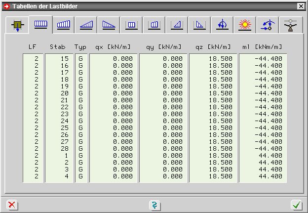308x213 pixels.
Task: Open the temperature load tab with sun icon
Action: [x=245, y=24]
